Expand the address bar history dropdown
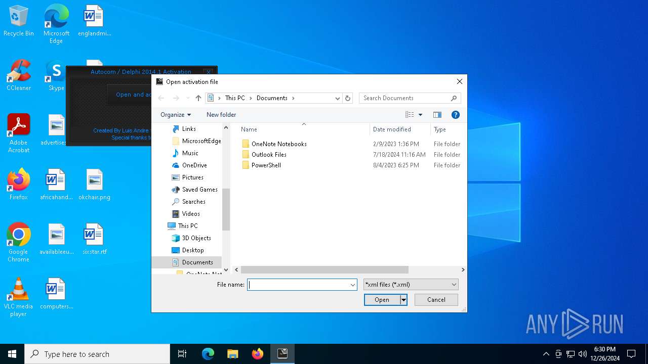The height and width of the screenshot is (364, 648). (x=337, y=98)
